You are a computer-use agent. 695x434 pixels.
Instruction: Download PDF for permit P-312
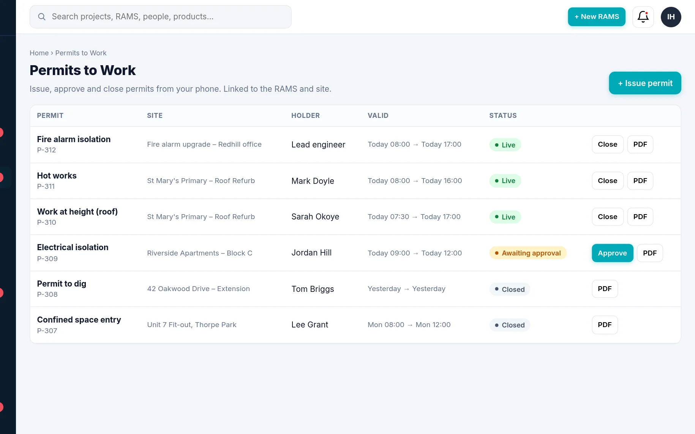(640, 144)
